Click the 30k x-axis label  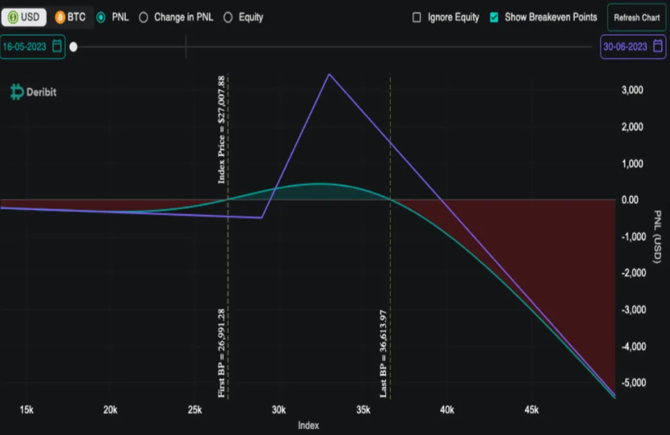pyautogui.click(x=279, y=410)
